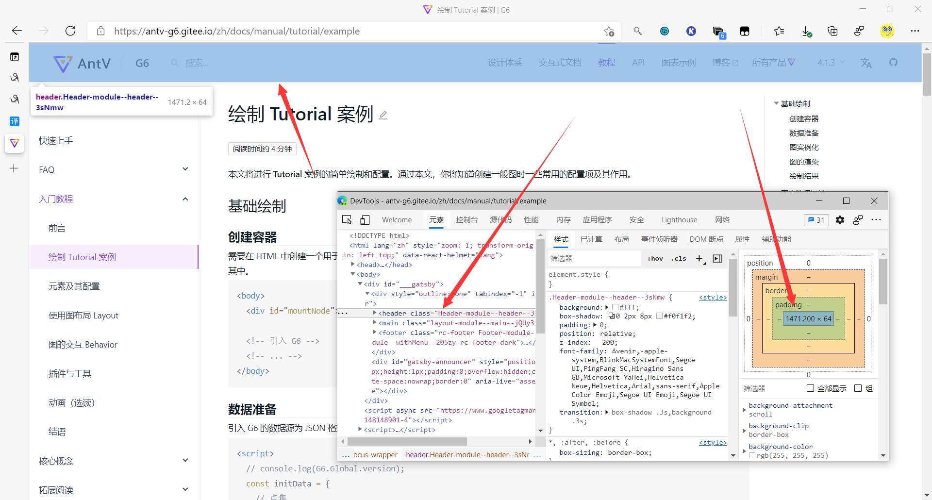
Task: Expand the background-attachment computed property
Action: click(x=744, y=410)
